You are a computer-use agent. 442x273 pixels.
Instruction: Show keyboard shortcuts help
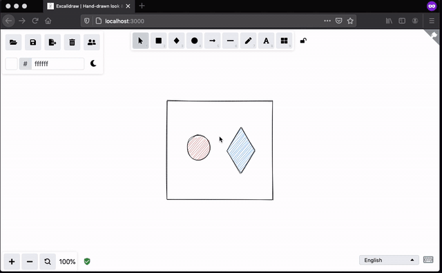click(428, 259)
